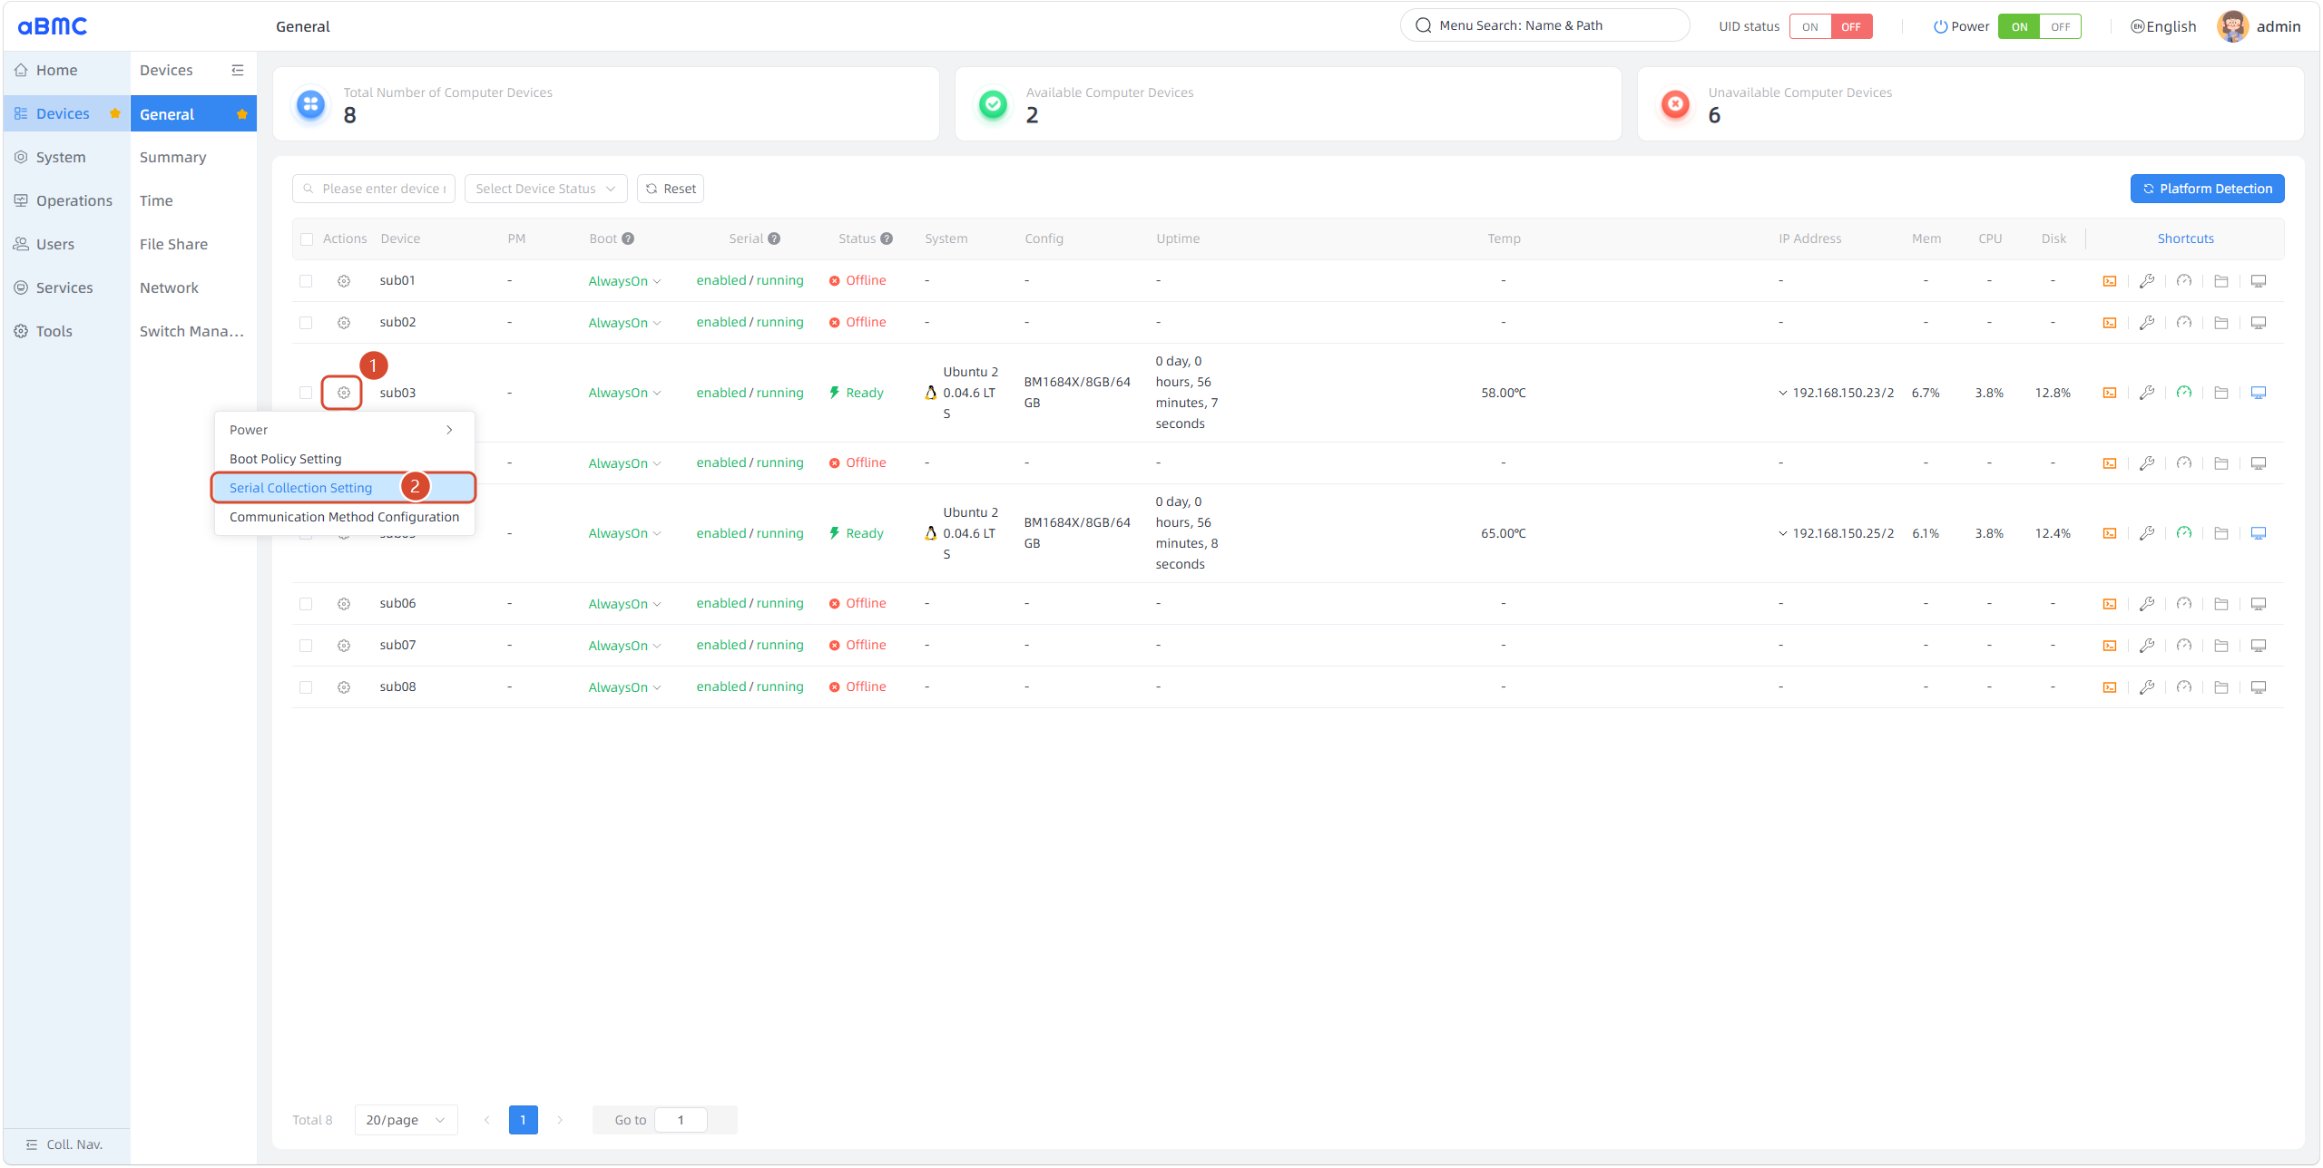Open Operations in the sidebar

coord(66,200)
